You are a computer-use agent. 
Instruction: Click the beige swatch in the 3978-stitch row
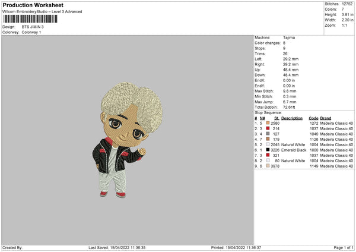pyautogui.click(x=268, y=166)
